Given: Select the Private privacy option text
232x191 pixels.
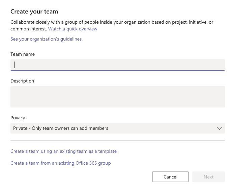Looking at the screenshot, I should point(61,128).
